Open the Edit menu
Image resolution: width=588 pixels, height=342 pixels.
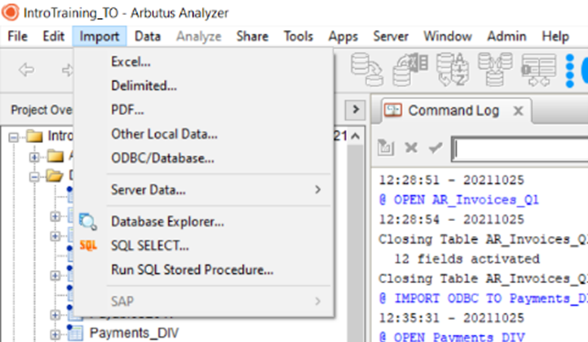[53, 36]
